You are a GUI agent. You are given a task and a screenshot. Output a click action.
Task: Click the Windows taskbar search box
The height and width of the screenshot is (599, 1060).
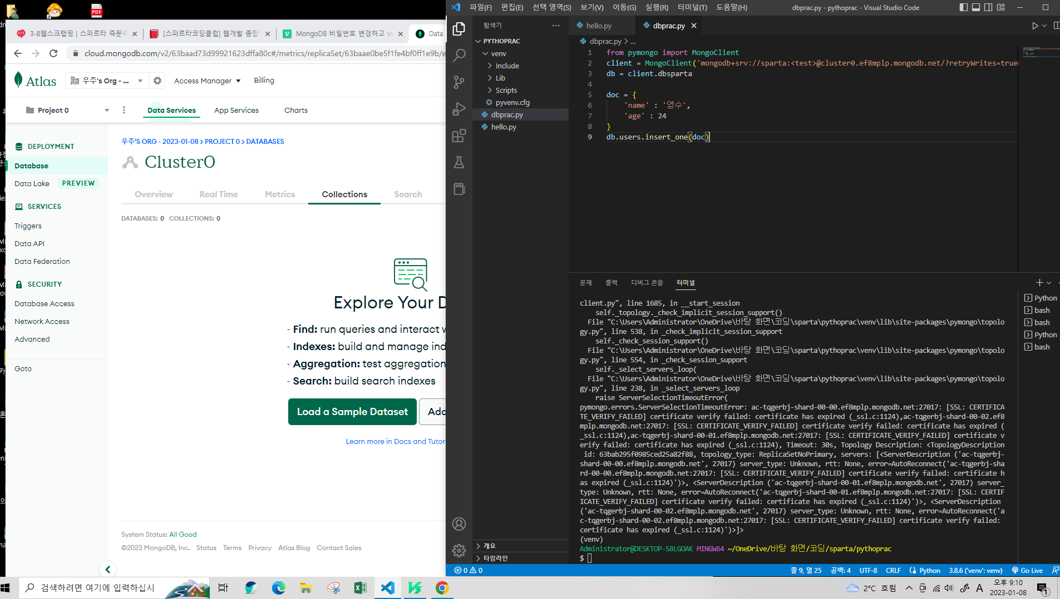tap(114, 588)
